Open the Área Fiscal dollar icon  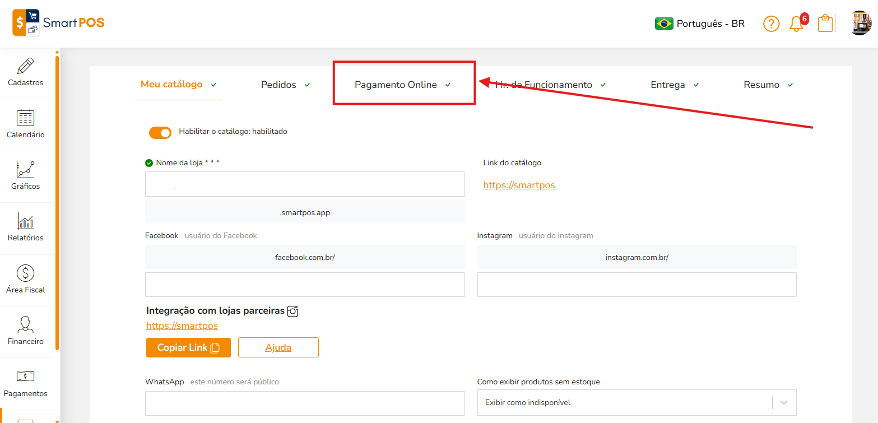[25, 273]
